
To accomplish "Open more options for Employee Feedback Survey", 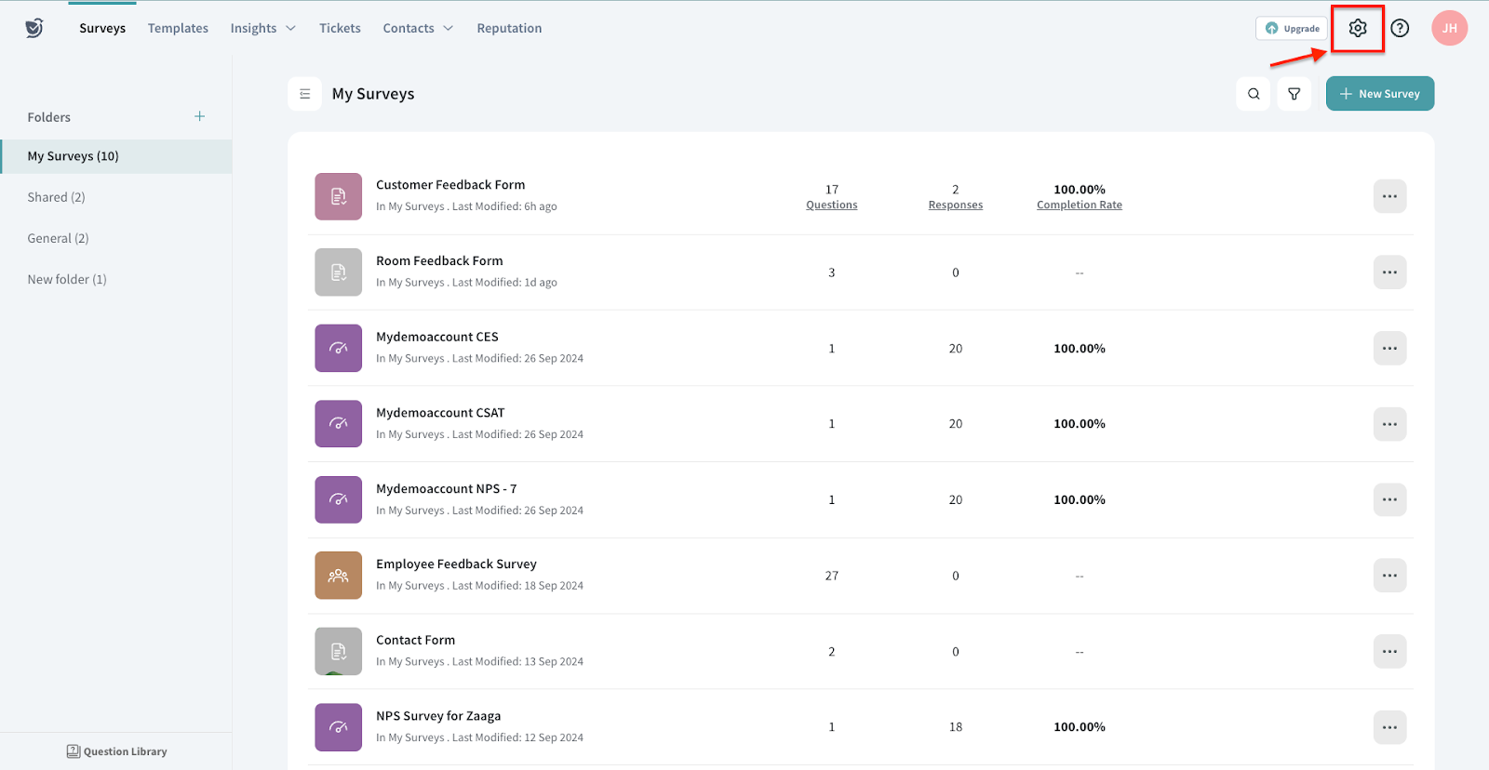I will point(1389,576).
